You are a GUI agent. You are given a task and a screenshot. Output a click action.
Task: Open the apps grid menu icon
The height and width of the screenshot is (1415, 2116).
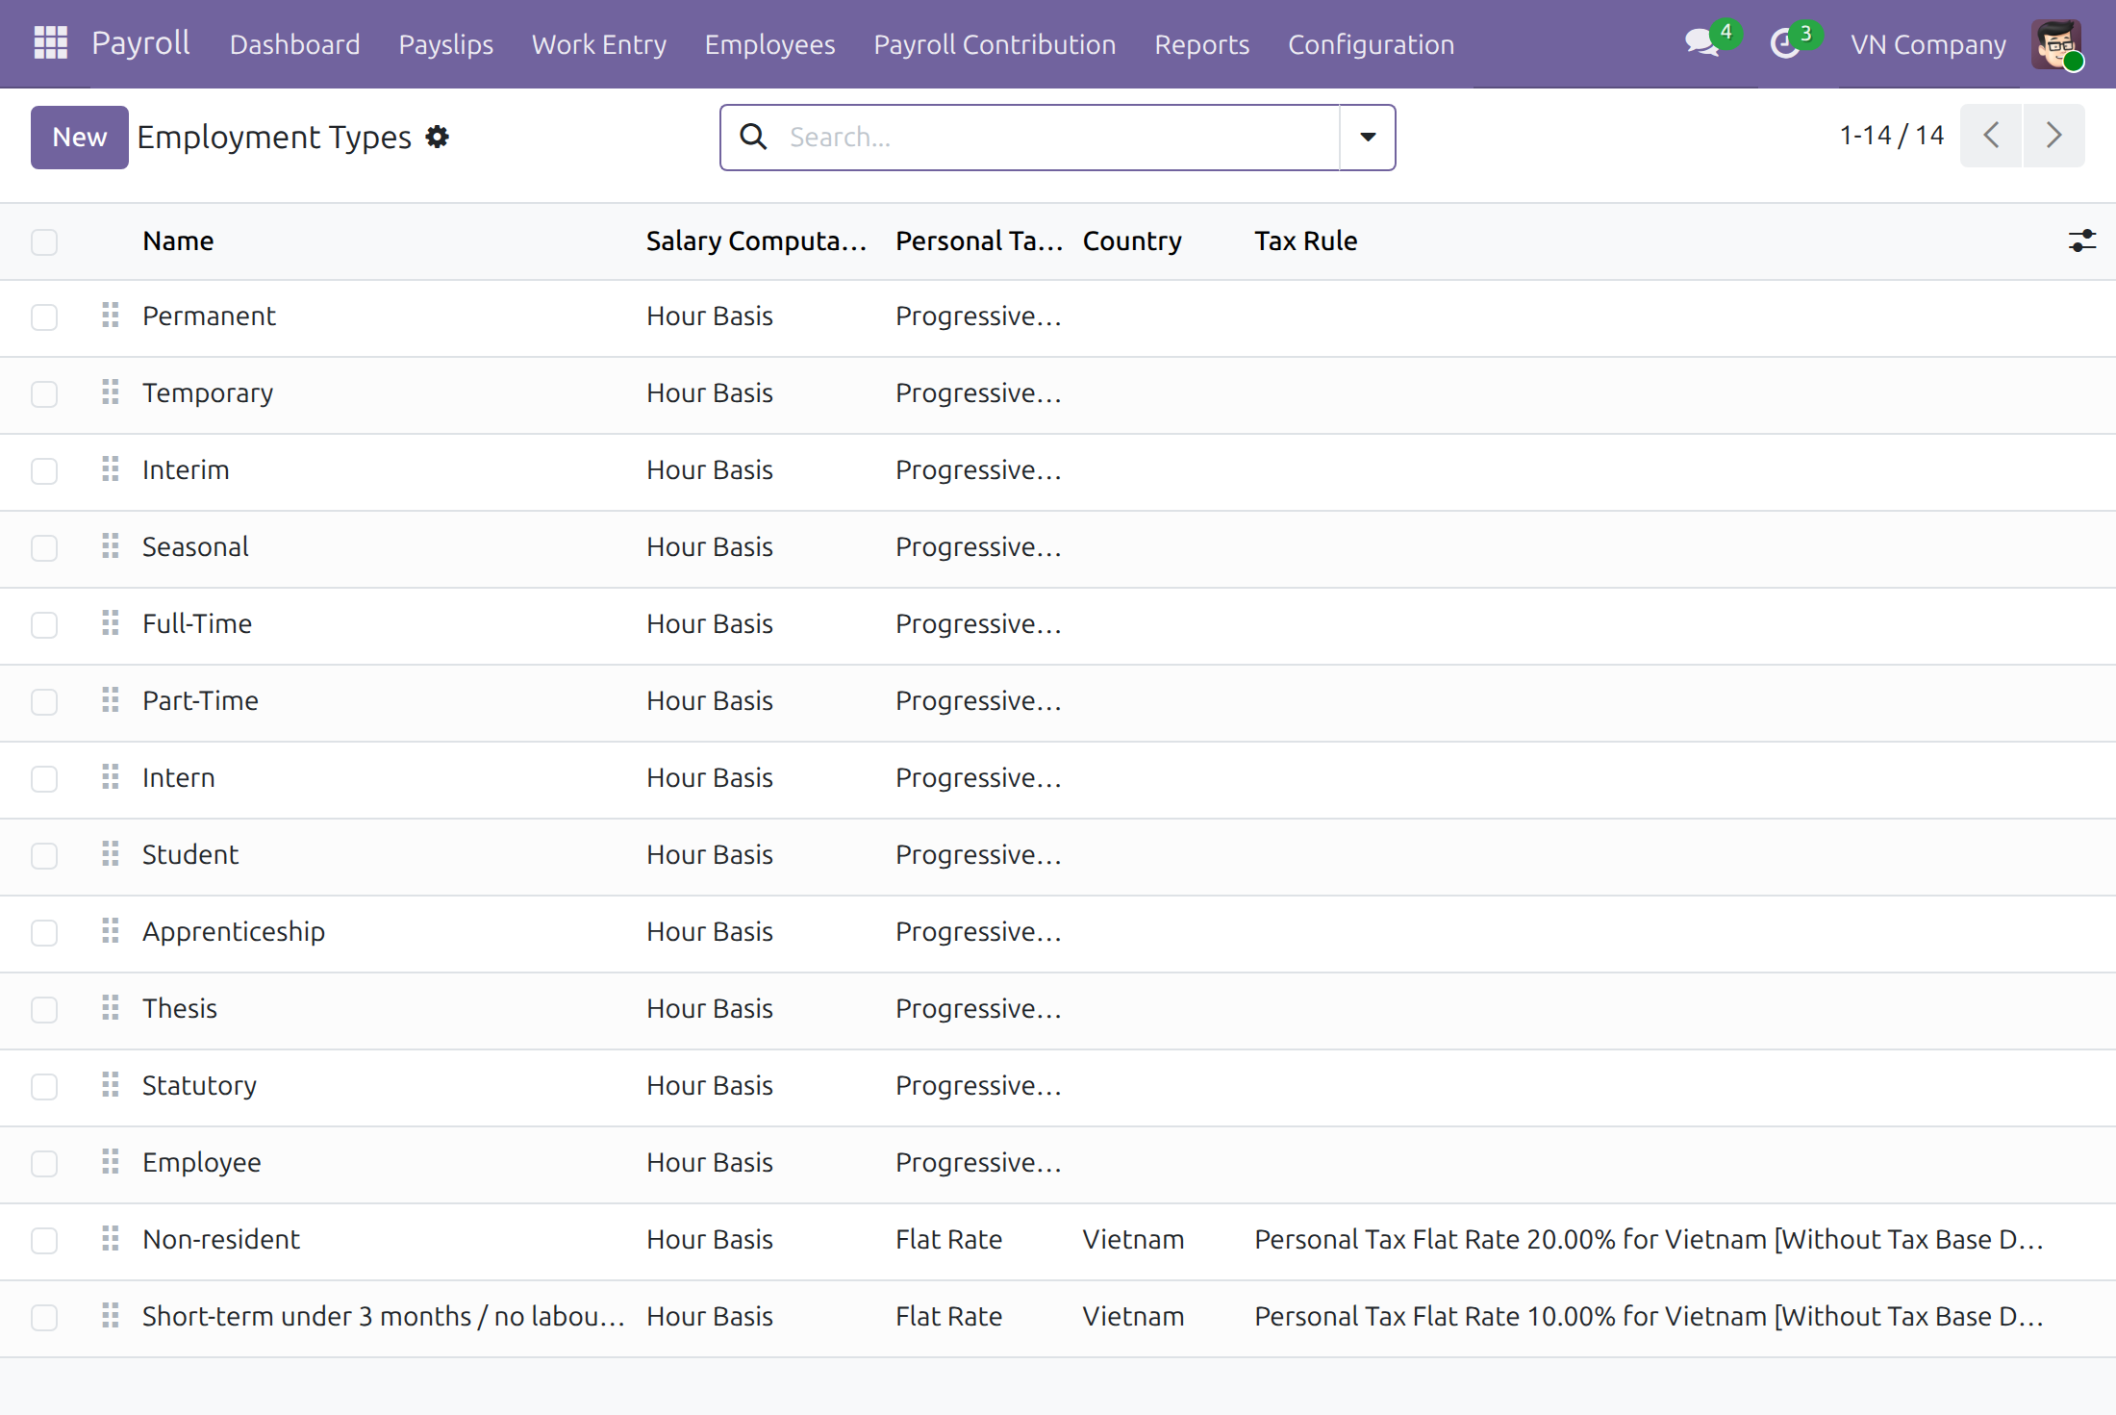(51, 43)
